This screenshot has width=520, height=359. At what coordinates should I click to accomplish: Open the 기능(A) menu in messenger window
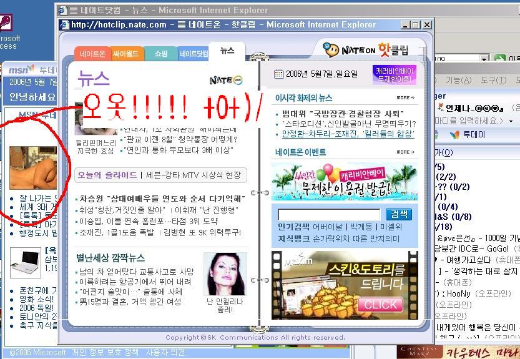click(458, 80)
